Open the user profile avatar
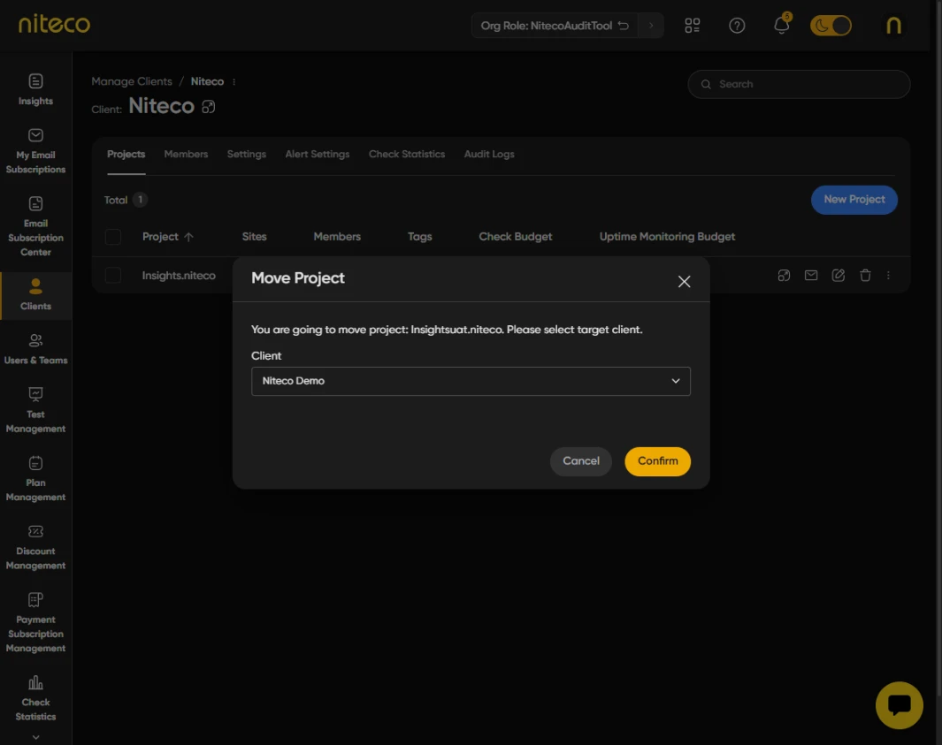 tap(894, 26)
